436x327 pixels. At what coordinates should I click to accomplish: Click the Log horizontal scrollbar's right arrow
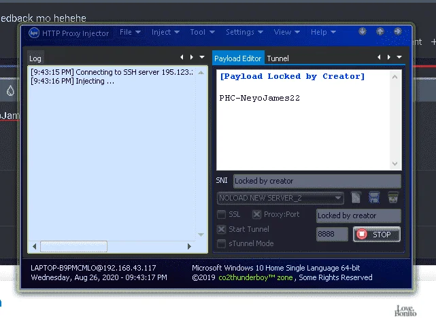(189, 246)
